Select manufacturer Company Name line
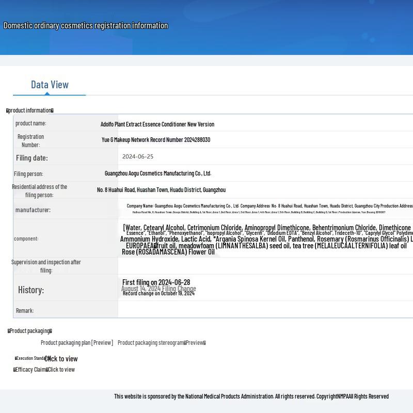413x413 pixels. point(269,206)
